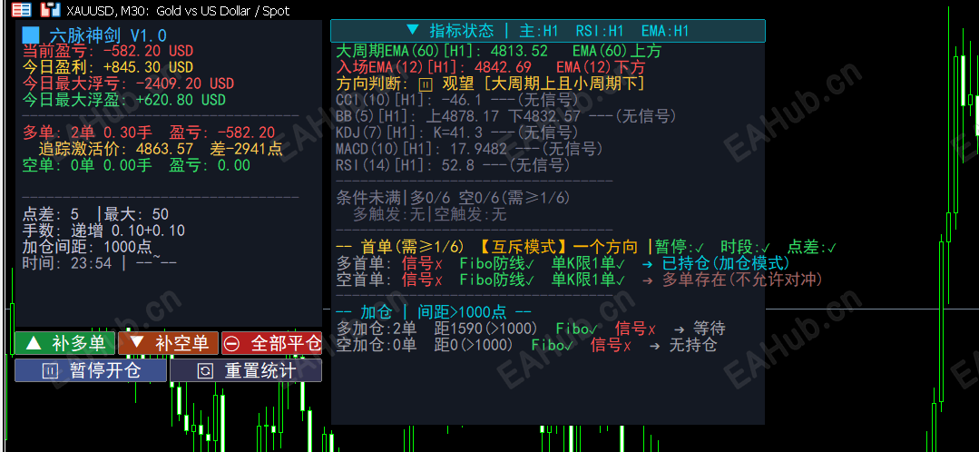Pause opening orders with 暂停开仓
This screenshot has width=979, height=452.
tap(91, 370)
